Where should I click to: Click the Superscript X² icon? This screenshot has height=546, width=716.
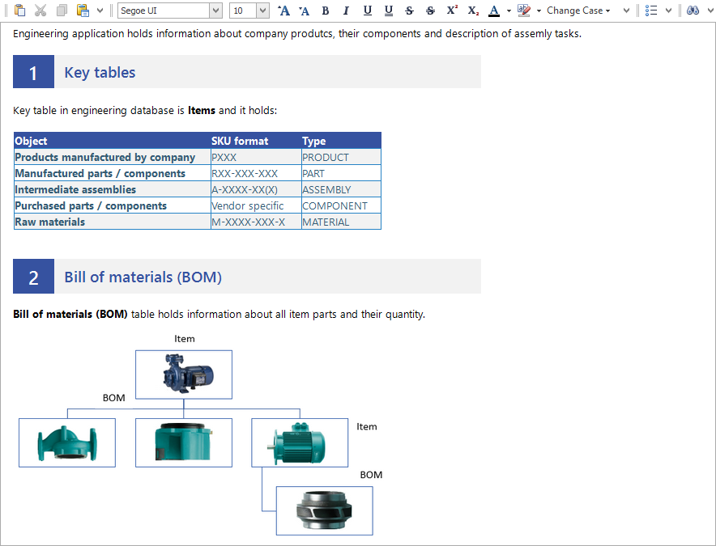[x=452, y=11]
